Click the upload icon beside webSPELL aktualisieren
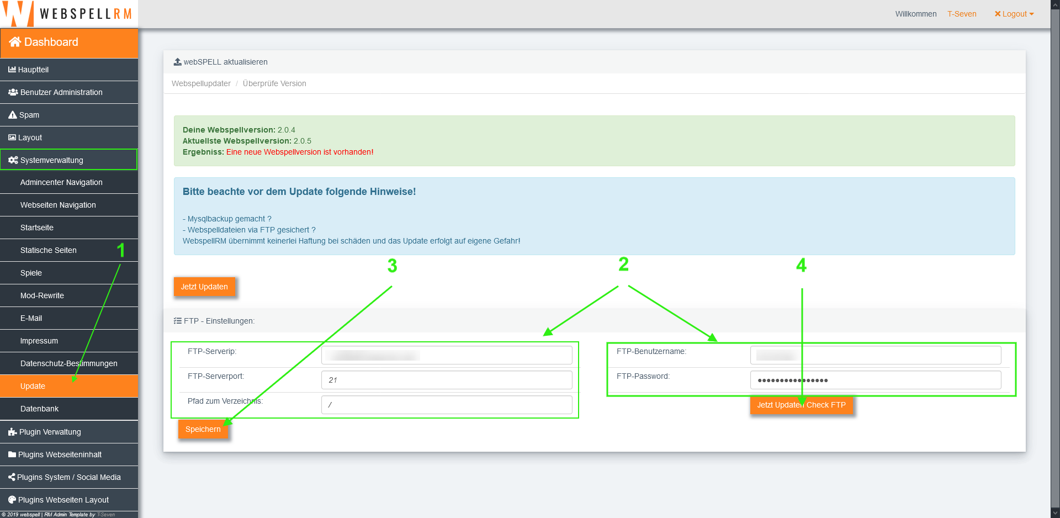The image size is (1060, 518). 177,62
